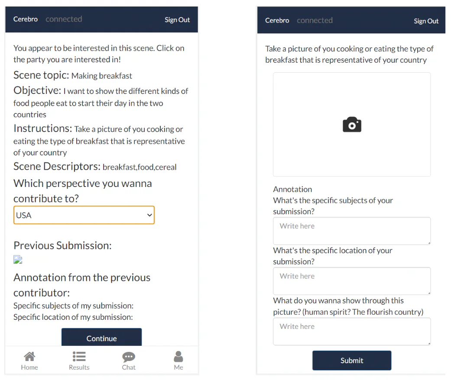This screenshot has width=454, height=380.
Task: Go to the Home tab icon
Action: pyautogui.click(x=29, y=357)
